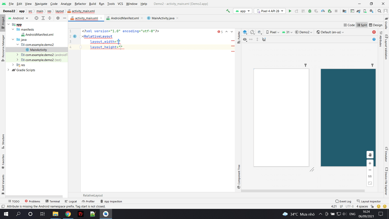Switch to Code view mode
Screen dimensions: 389x219
(x=350, y=25)
